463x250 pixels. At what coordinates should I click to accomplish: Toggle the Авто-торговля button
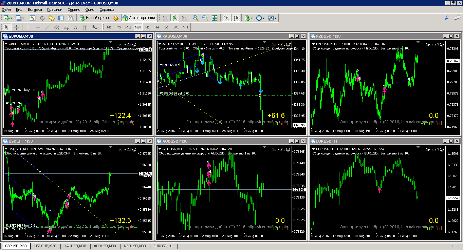139,18
